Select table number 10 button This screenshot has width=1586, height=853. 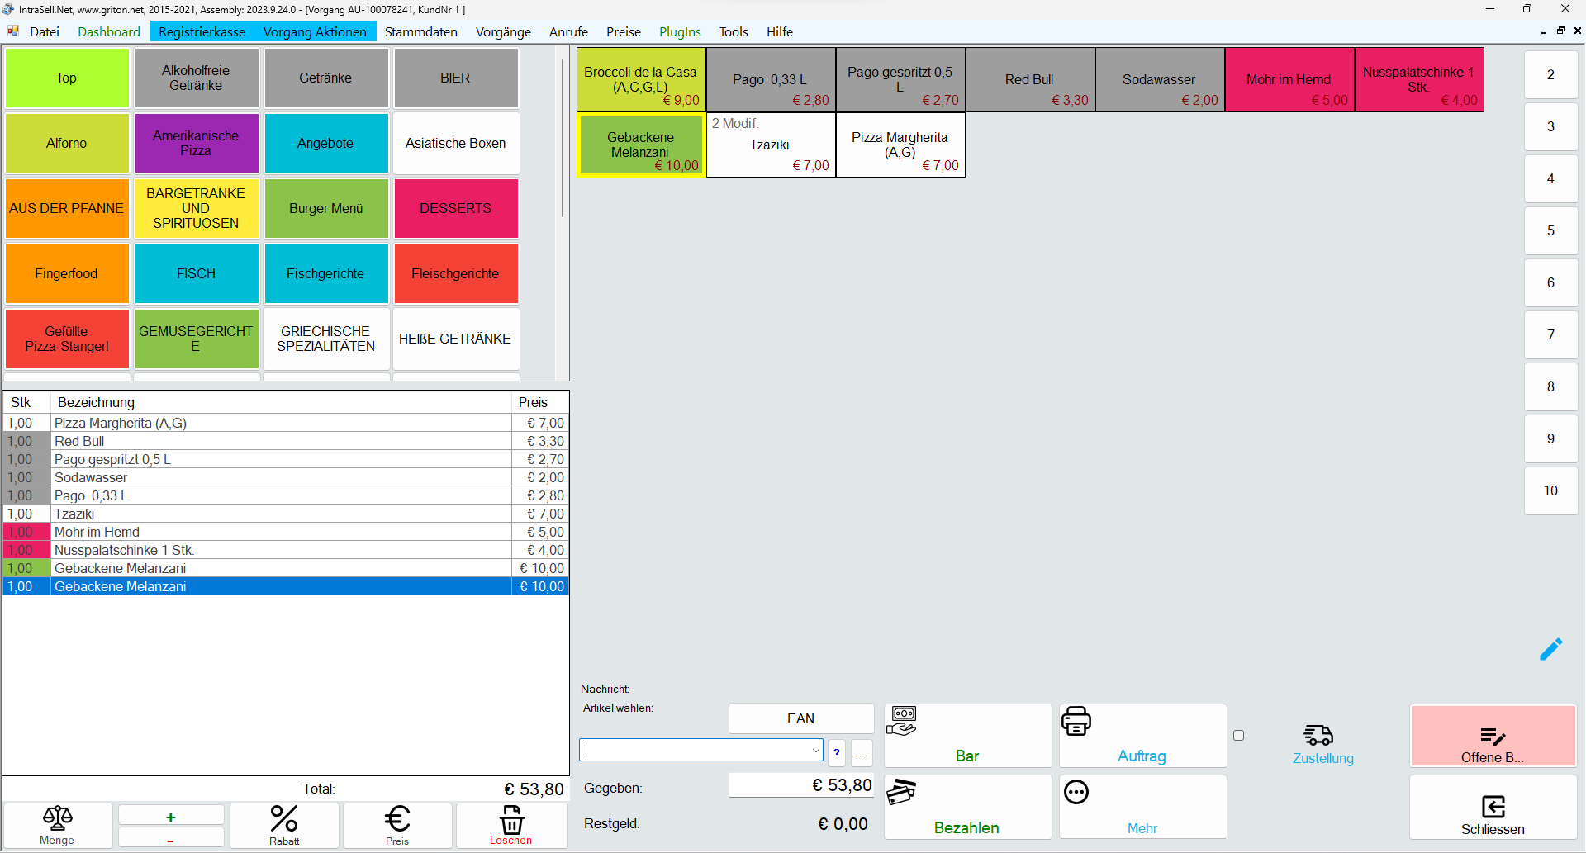(x=1550, y=490)
